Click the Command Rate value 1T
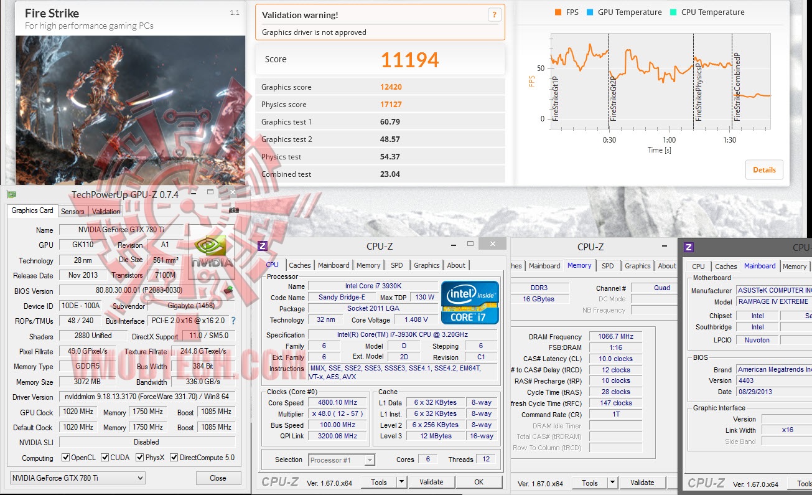 (x=615, y=415)
